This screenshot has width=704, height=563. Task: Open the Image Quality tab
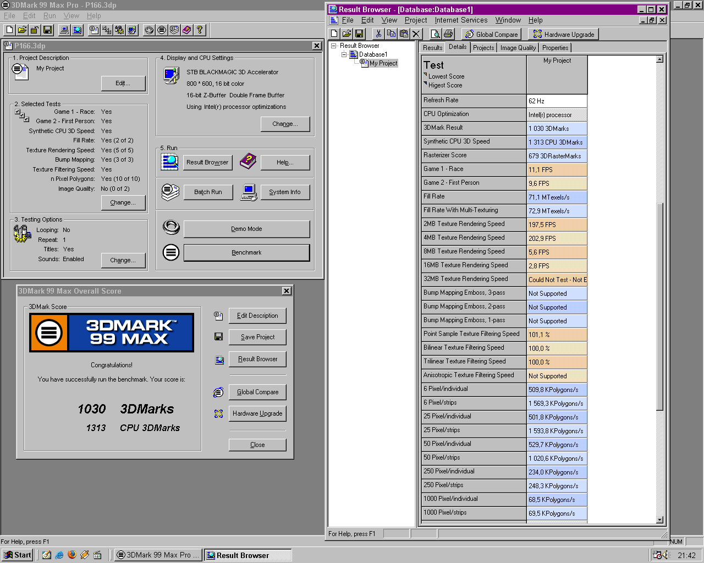click(518, 48)
